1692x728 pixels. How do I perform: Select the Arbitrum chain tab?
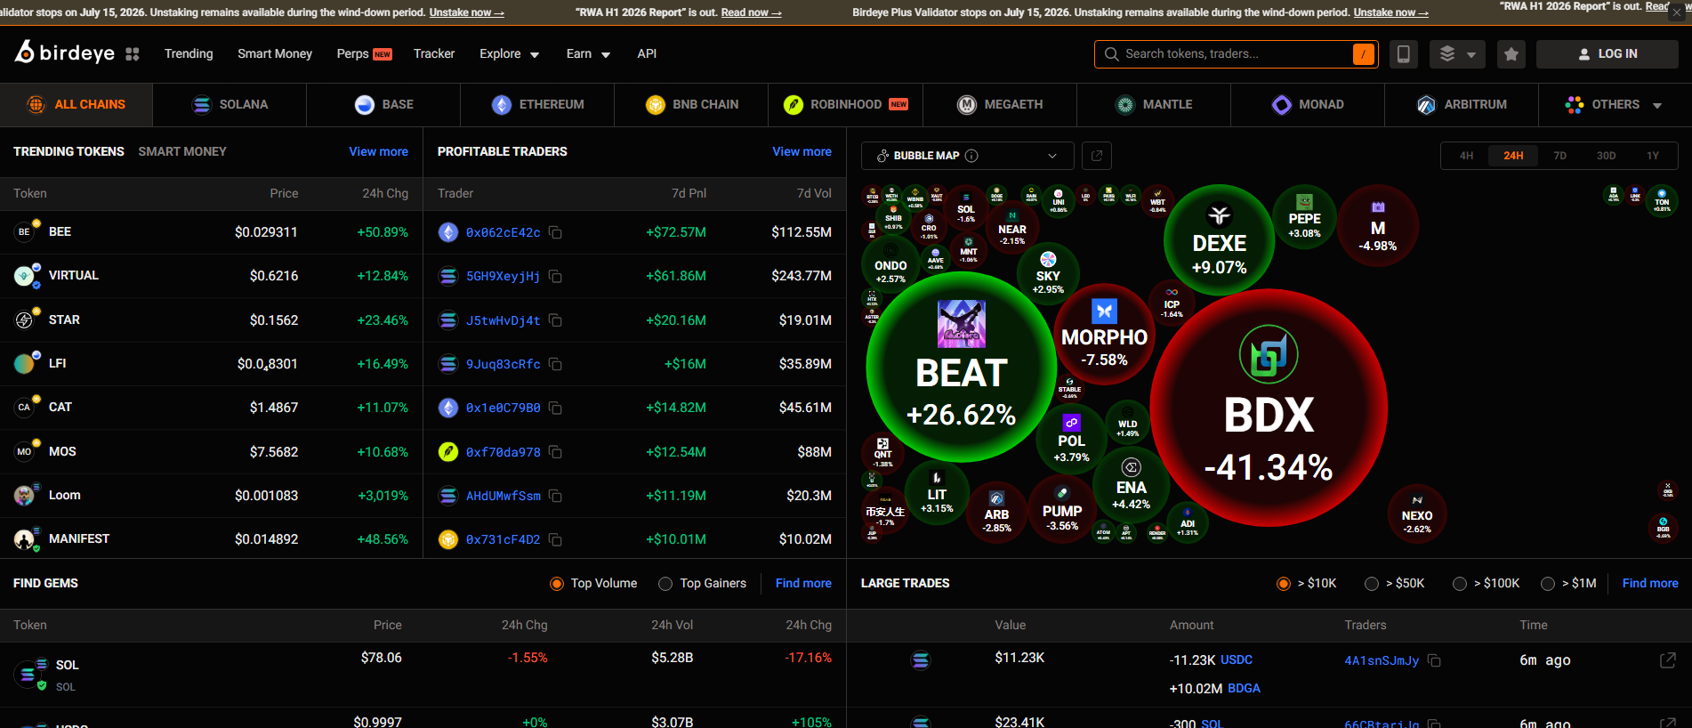pyautogui.click(x=1462, y=105)
